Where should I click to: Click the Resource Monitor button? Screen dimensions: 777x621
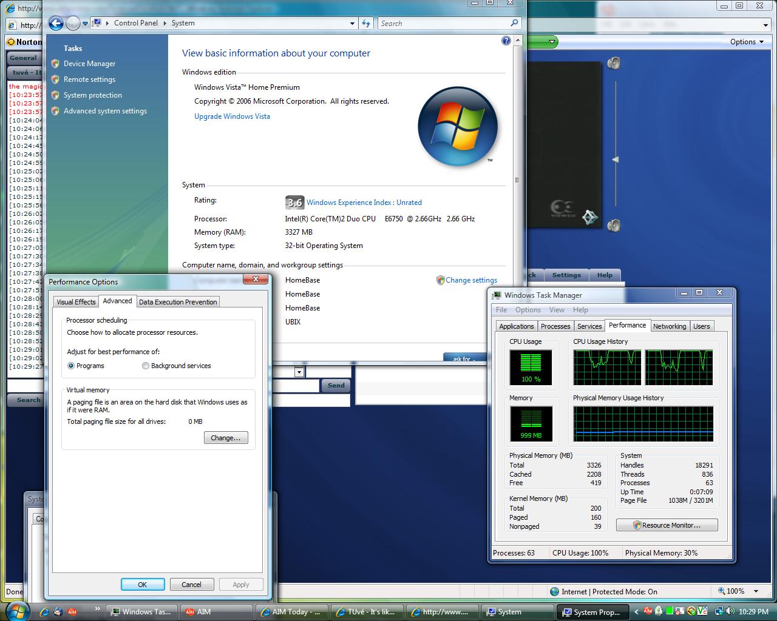667,525
